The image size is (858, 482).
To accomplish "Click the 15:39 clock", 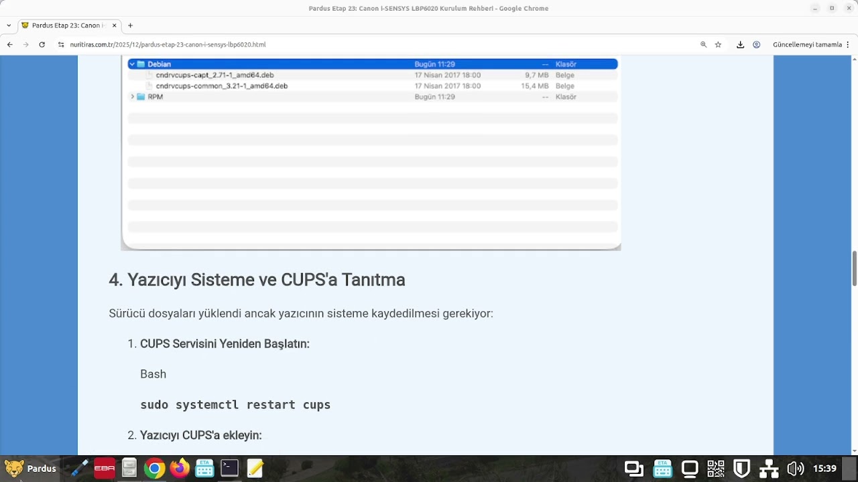I will 824,469.
